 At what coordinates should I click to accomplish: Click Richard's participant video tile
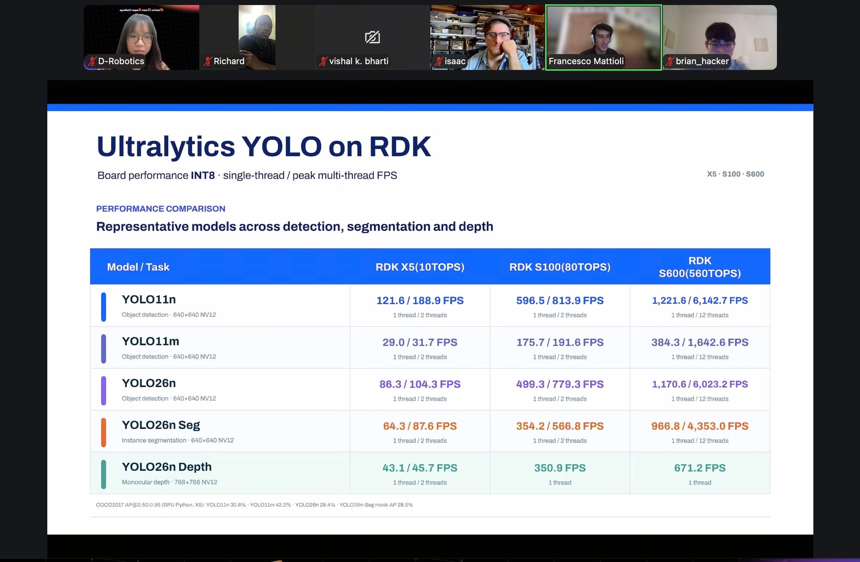257,37
